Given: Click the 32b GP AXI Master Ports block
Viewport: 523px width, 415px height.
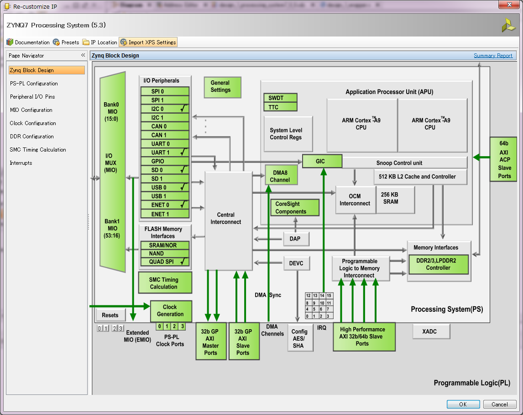Looking at the screenshot, I should click(211, 341).
